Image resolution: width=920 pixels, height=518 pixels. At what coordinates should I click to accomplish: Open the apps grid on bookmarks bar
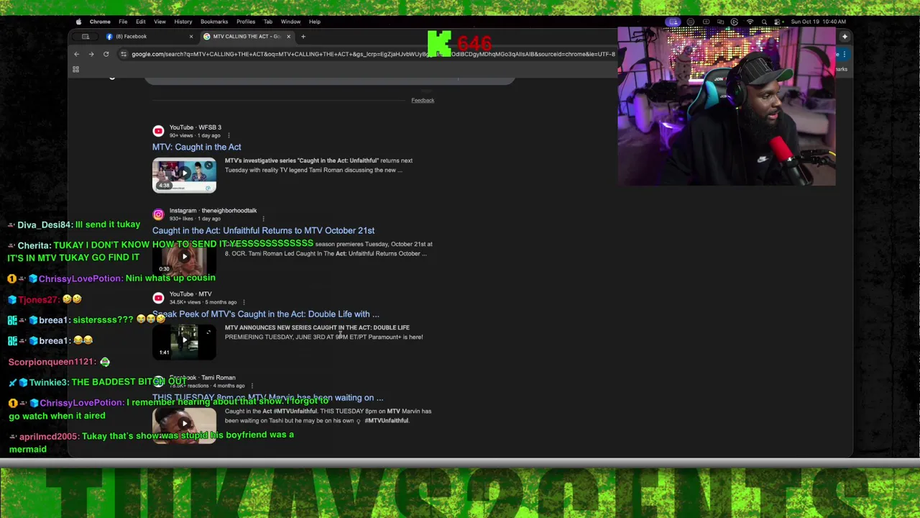(x=75, y=69)
